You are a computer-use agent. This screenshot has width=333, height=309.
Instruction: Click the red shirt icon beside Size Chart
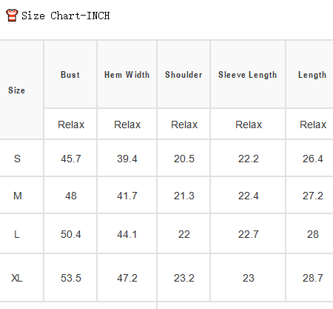12,15
